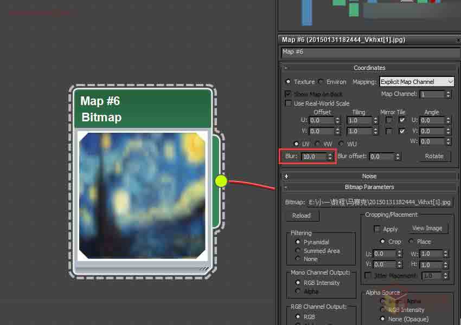This screenshot has width=461, height=325.
Task: Toggle the U Tile checkbox
Action: 402,120
